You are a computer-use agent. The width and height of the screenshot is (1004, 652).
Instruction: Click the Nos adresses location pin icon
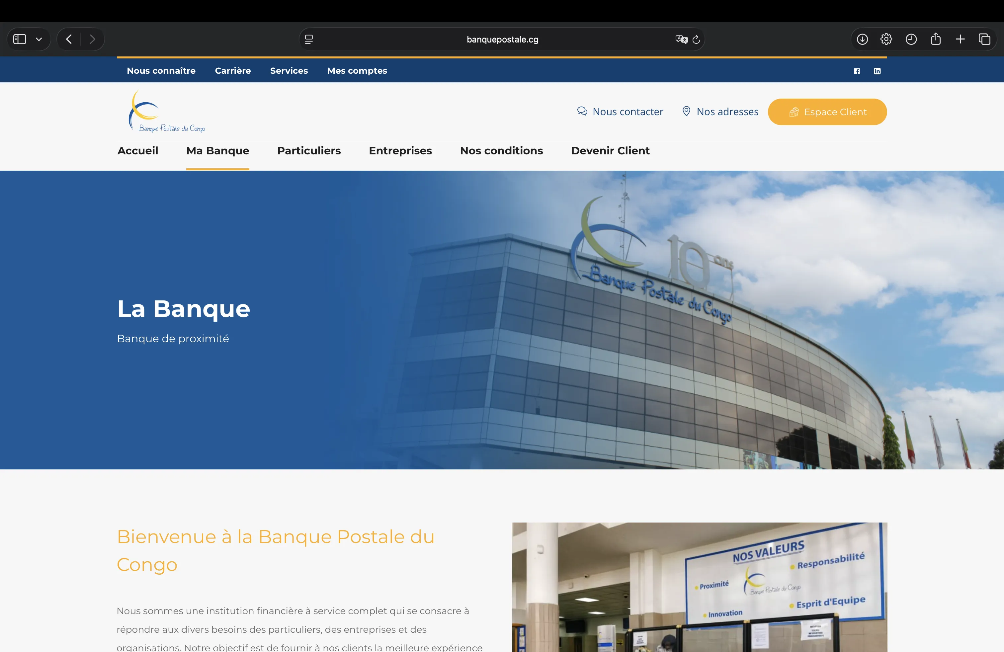point(686,111)
